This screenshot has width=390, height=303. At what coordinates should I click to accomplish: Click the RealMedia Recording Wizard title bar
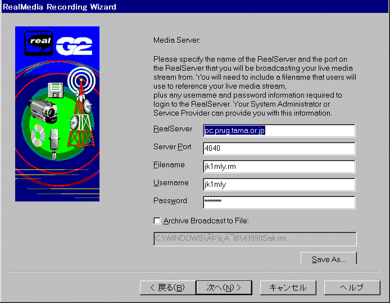pyautogui.click(x=195, y=7)
